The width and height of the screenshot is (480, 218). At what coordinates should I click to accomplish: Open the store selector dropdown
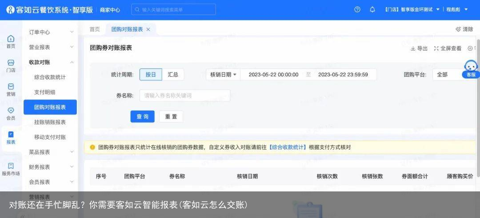(x=412, y=9)
